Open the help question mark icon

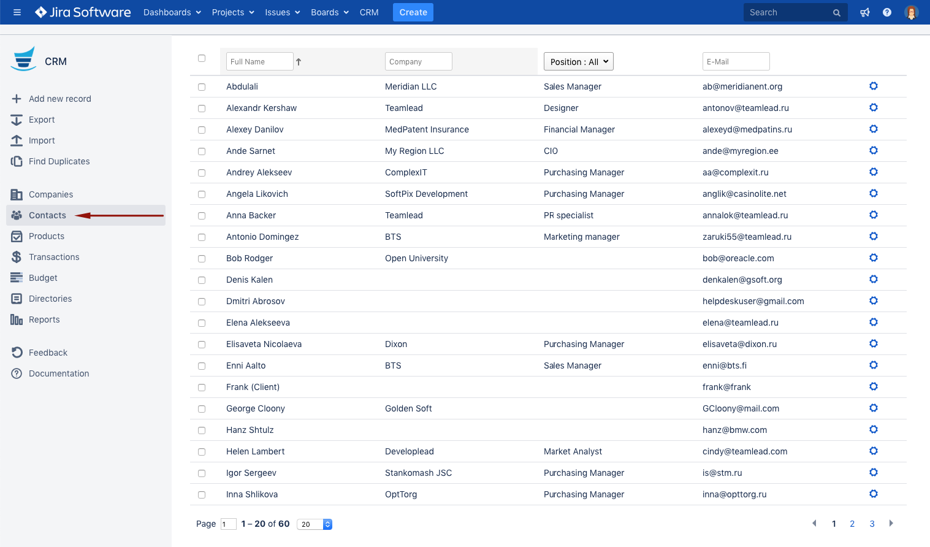tap(886, 12)
